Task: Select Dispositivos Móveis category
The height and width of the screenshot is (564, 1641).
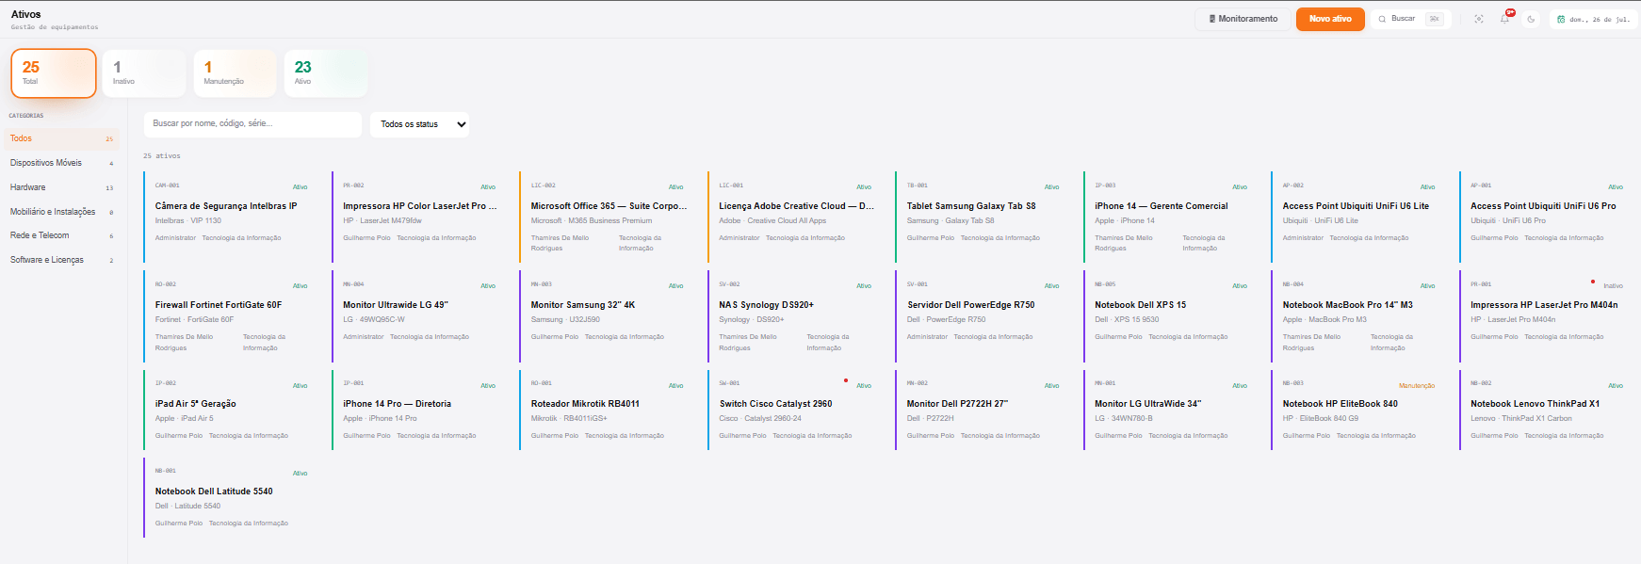Action: [x=61, y=163]
